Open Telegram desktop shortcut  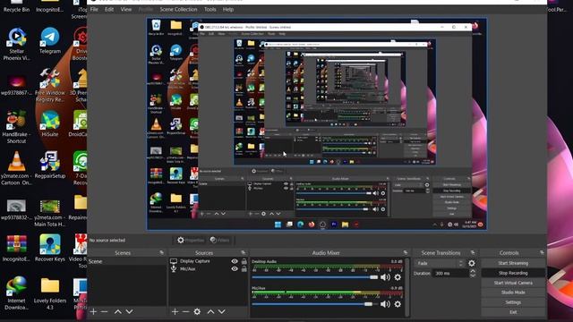pos(50,40)
